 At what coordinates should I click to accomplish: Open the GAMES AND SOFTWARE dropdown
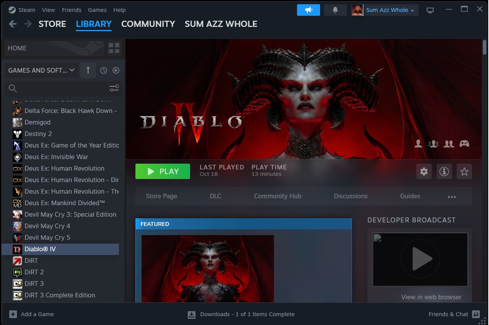(41, 70)
